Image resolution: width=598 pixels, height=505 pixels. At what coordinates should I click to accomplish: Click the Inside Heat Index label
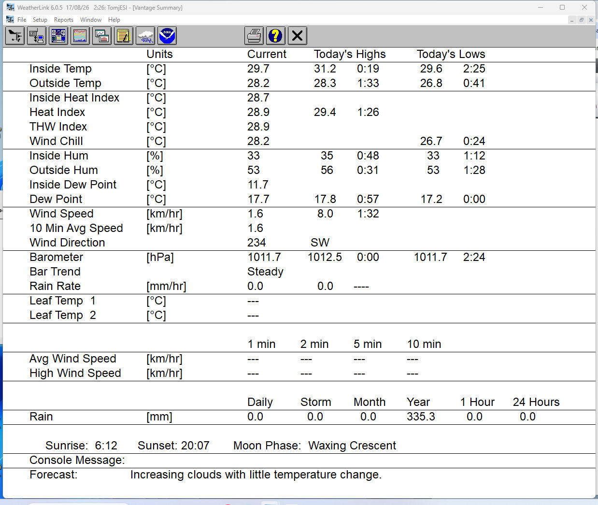coord(74,98)
